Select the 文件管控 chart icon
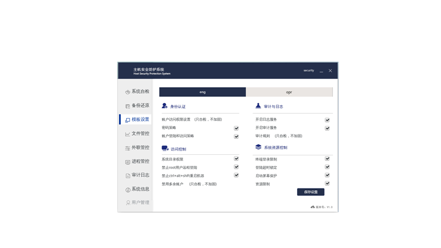Viewport: 441px width, 248px height. [x=127, y=134]
